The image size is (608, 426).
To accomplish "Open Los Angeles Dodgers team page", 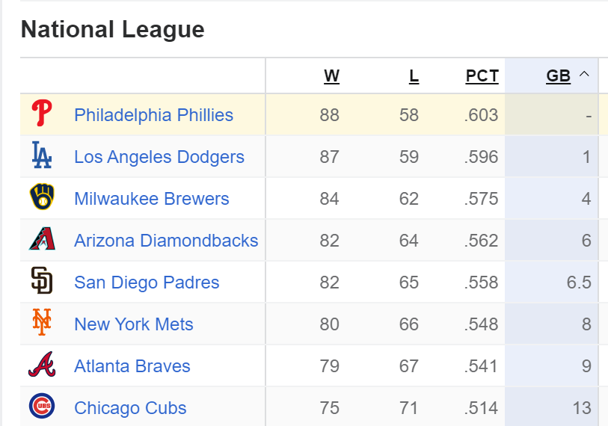I will [x=159, y=157].
